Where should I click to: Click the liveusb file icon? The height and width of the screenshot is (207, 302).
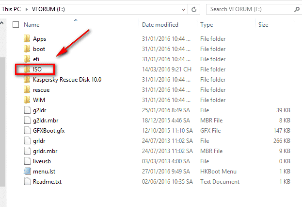[x=27, y=161]
